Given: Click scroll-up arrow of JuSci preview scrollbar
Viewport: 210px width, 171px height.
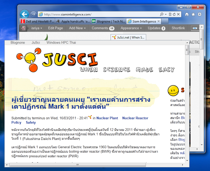Looking at the screenshot, I should 187,43.
